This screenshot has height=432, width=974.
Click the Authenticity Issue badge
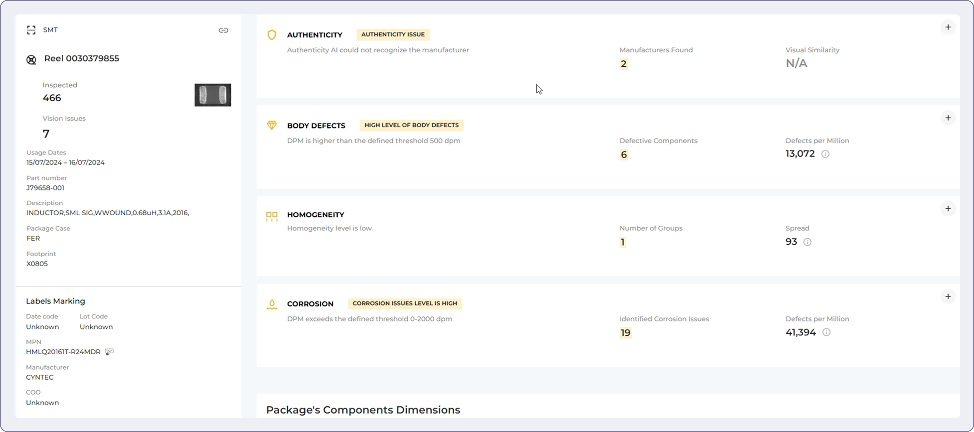click(x=393, y=34)
